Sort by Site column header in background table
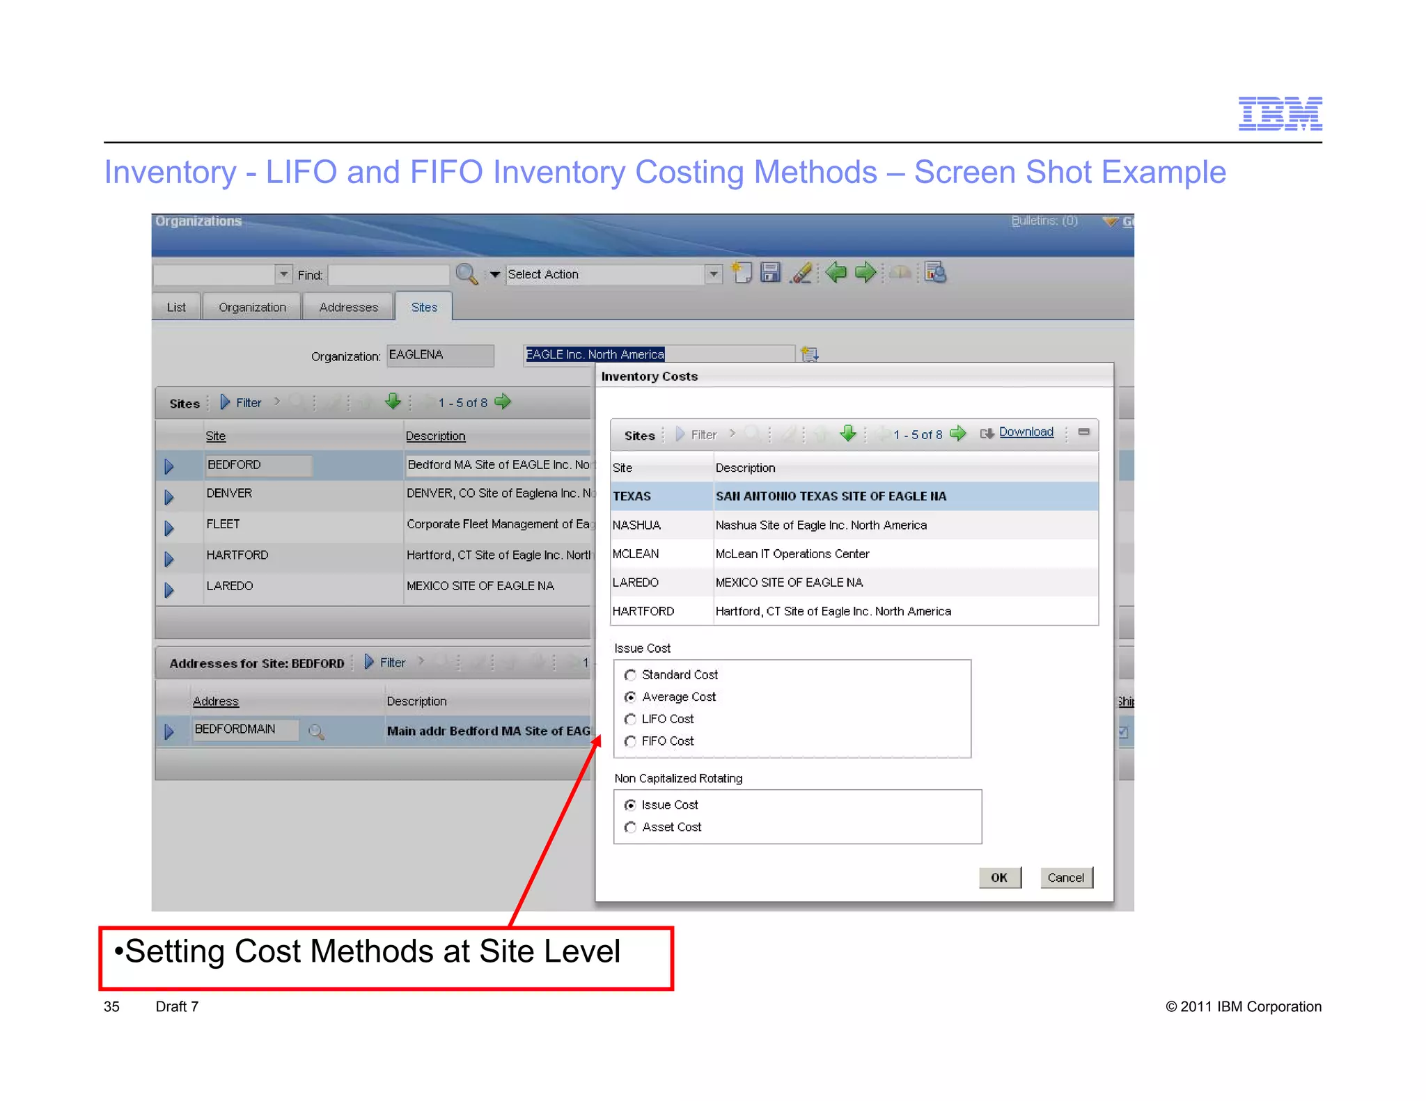1426x1101 pixels. point(216,436)
